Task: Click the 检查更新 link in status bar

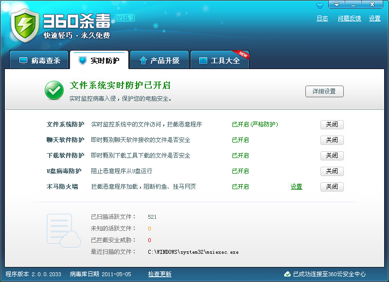Action: (x=160, y=274)
